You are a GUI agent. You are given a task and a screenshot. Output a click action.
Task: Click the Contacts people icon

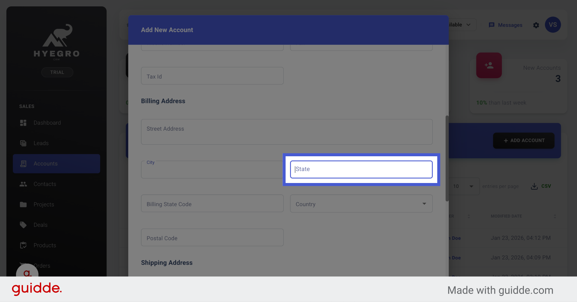click(x=23, y=184)
